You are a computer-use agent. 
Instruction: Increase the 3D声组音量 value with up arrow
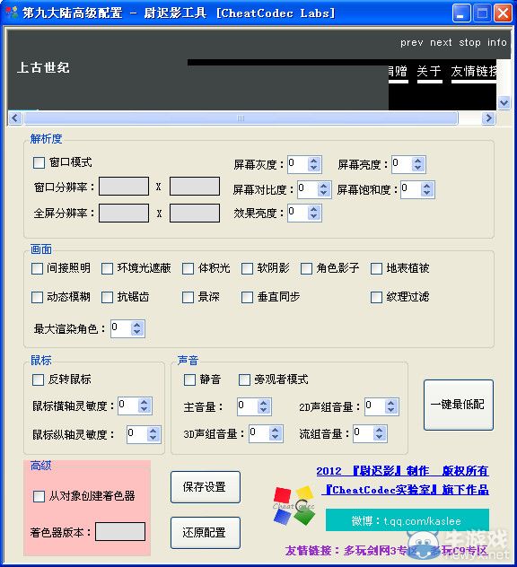(276, 431)
